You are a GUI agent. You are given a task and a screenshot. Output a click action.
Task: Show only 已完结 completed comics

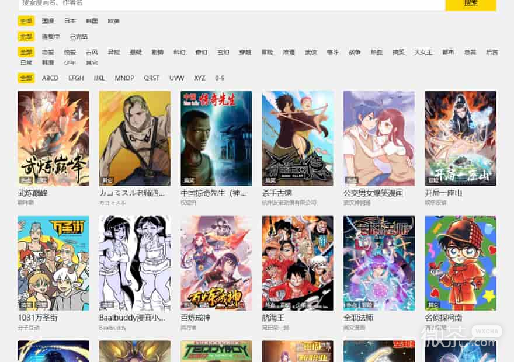(79, 36)
